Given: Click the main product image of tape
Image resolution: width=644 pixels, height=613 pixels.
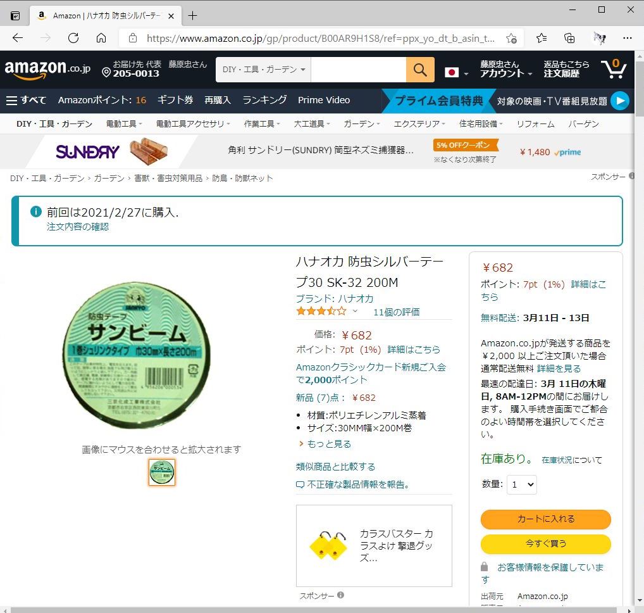Looking at the screenshot, I should [x=137, y=355].
